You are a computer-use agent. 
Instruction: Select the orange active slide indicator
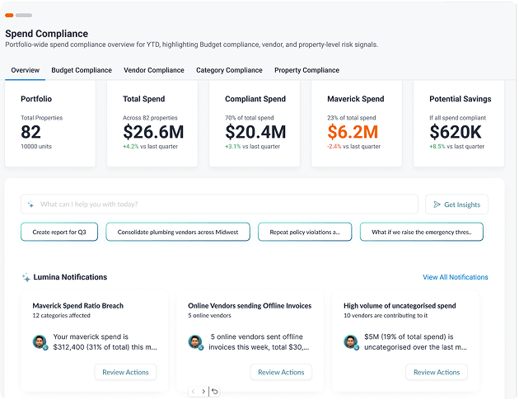click(x=9, y=15)
